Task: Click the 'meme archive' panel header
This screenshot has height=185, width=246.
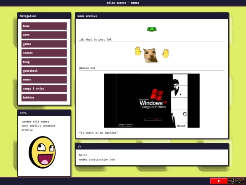Action: pyautogui.click(x=152, y=16)
